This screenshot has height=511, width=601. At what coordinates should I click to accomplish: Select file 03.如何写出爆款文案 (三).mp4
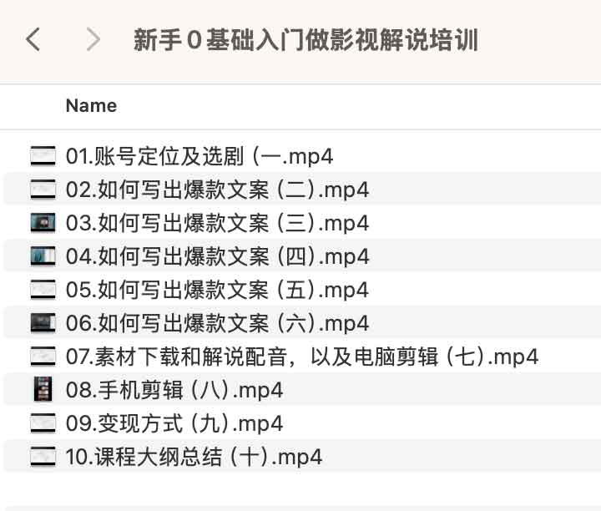217,223
